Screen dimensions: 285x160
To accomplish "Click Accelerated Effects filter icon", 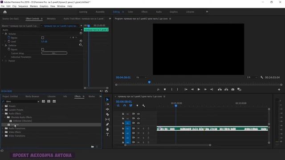I will 43,101.
